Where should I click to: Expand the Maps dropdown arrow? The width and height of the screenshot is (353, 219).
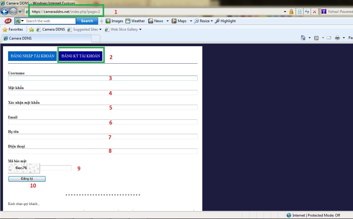click(x=191, y=21)
